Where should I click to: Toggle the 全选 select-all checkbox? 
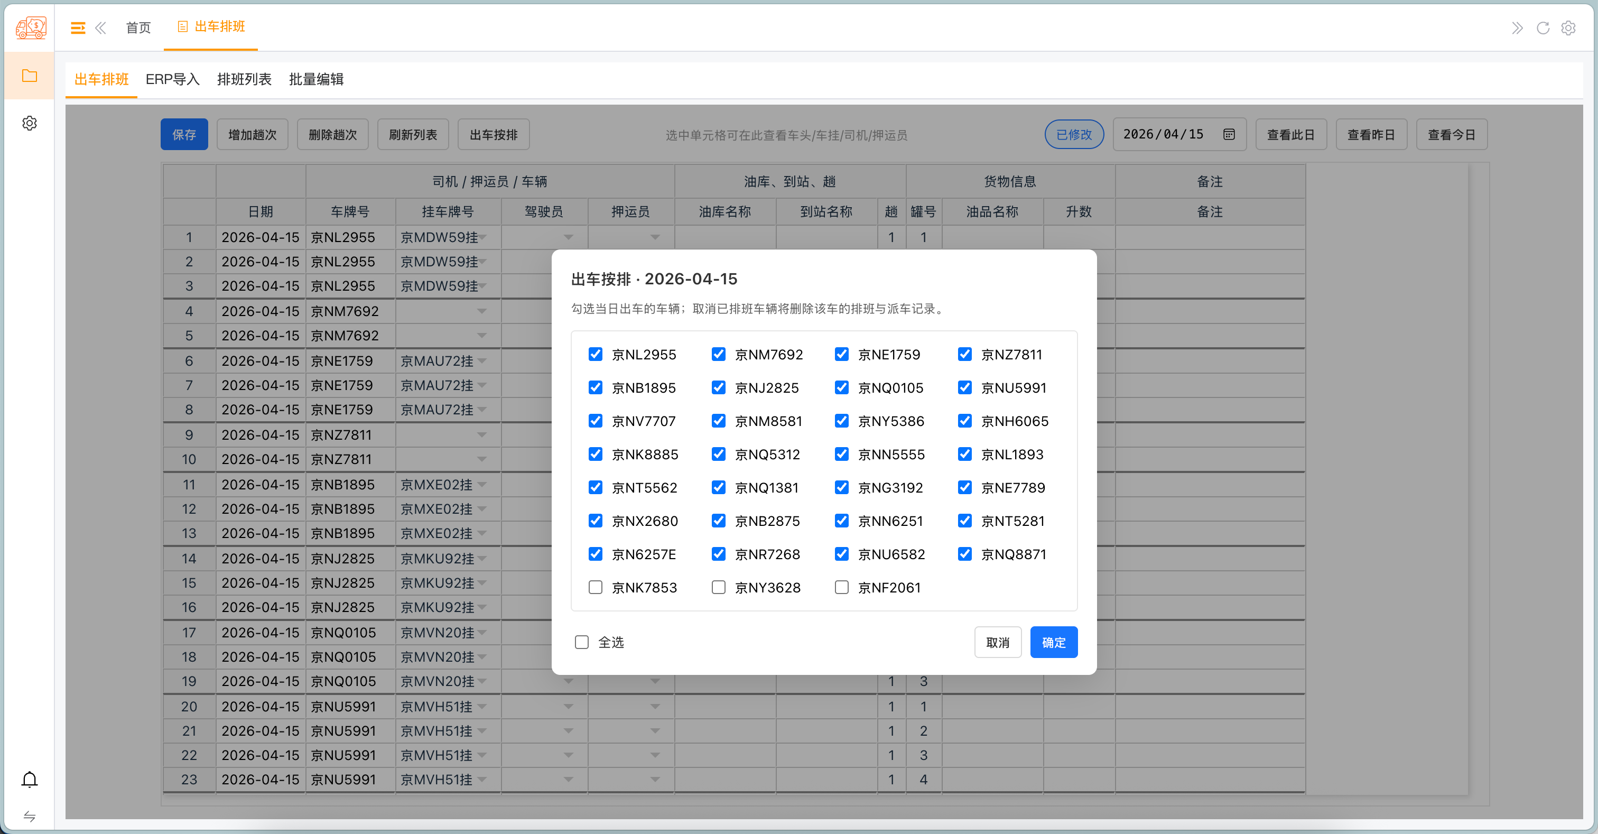pos(581,642)
